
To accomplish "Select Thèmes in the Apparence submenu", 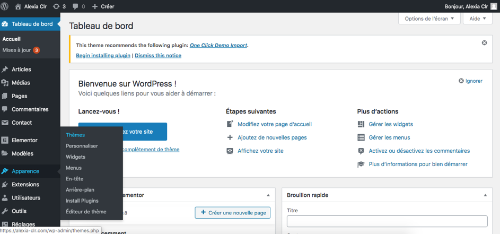I will (x=75, y=135).
